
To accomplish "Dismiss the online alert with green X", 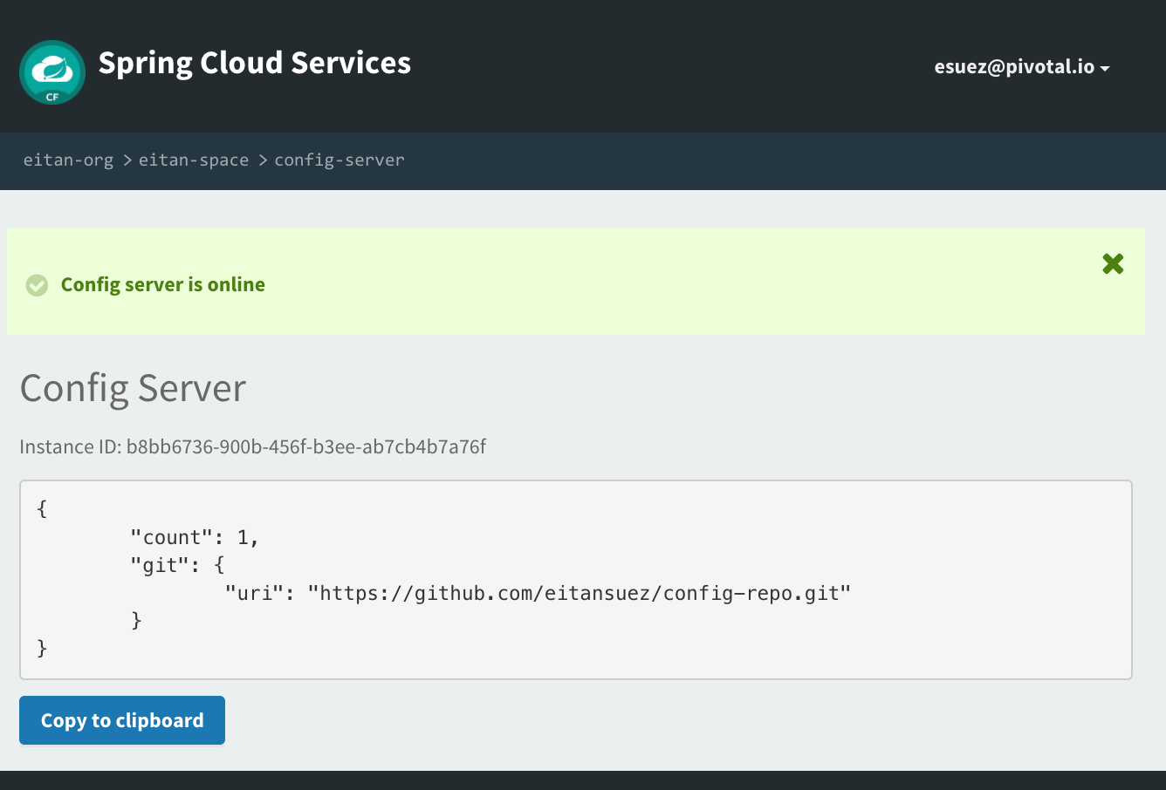I will click(1113, 263).
